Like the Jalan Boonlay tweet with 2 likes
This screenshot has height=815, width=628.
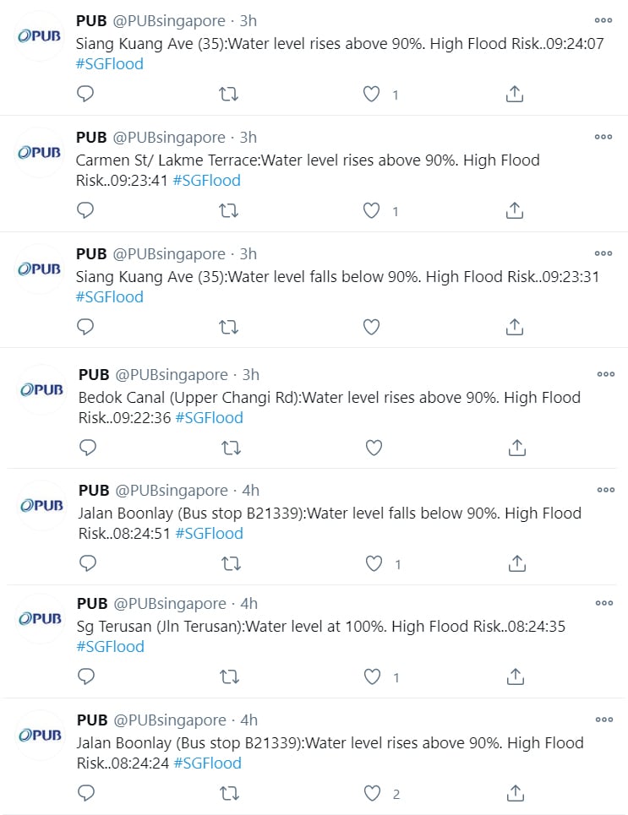[x=371, y=792]
